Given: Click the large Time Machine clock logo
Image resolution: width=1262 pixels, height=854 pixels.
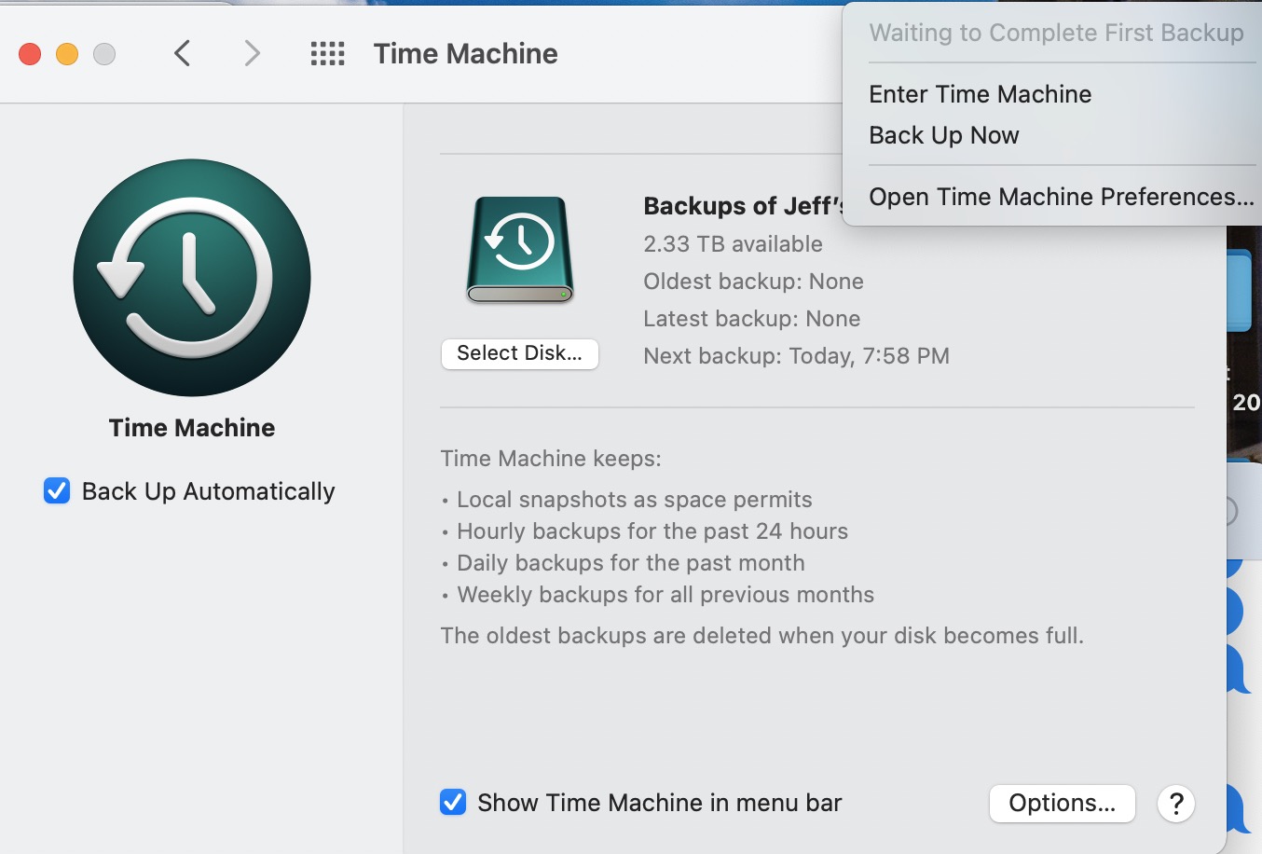Looking at the screenshot, I should pyautogui.click(x=192, y=278).
